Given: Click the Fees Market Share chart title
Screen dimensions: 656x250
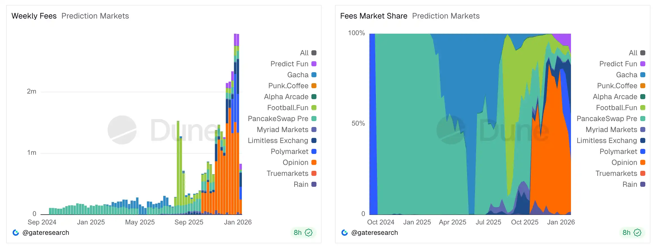Looking at the screenshot, I should pyautogui.click(x=374, y=16).
